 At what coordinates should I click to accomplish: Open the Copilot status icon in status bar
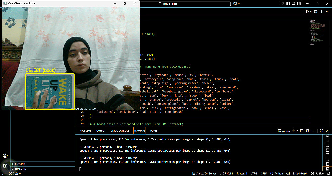(x=288, y=173)
